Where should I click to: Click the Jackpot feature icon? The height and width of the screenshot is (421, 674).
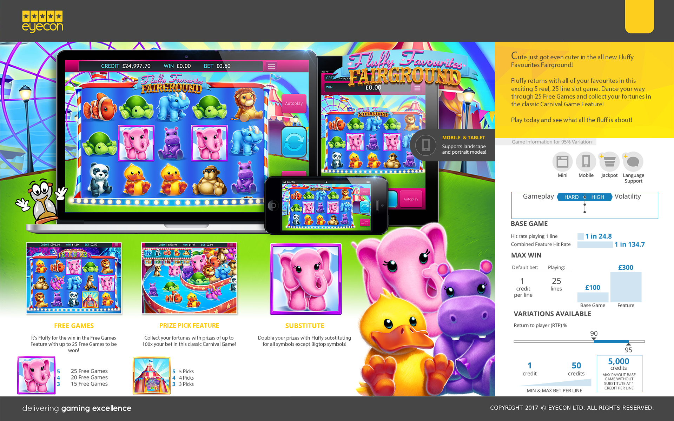coord(609,162)
